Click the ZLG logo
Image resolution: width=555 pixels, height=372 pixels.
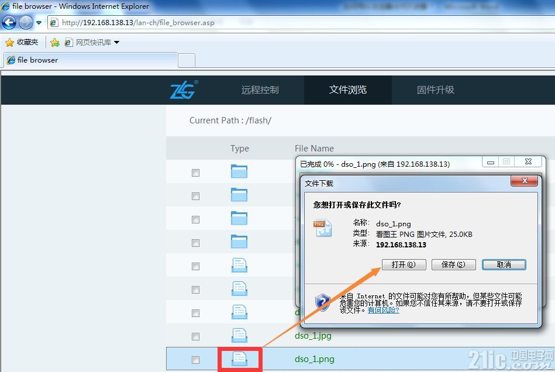tap(184, 89)
